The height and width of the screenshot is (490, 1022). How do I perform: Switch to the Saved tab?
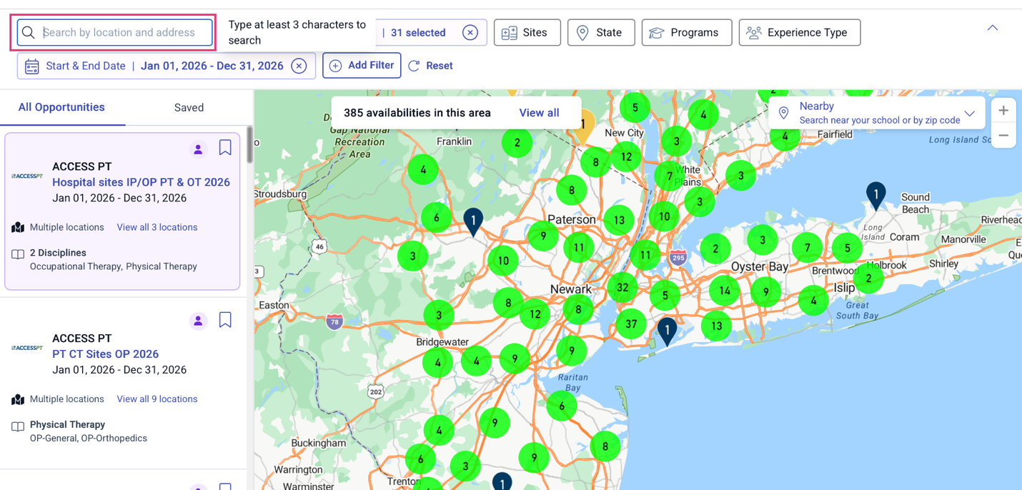[189, 107]
